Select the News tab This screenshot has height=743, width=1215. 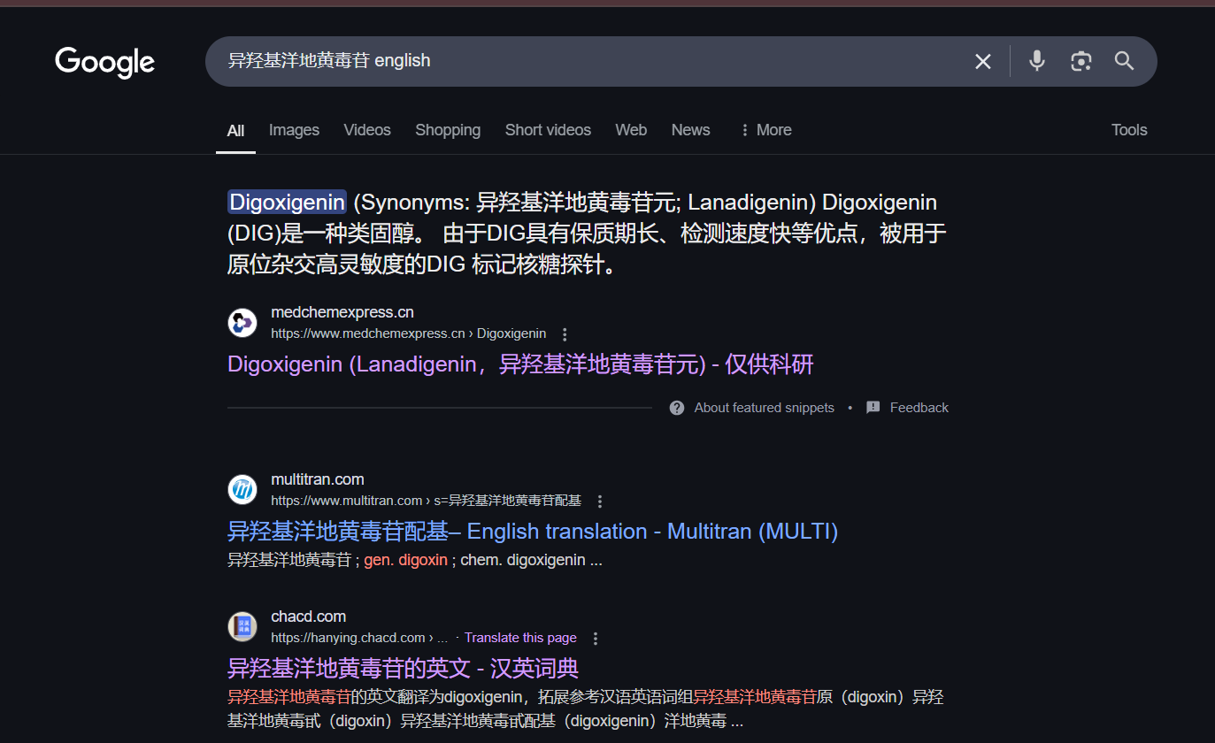coord(690,130)
